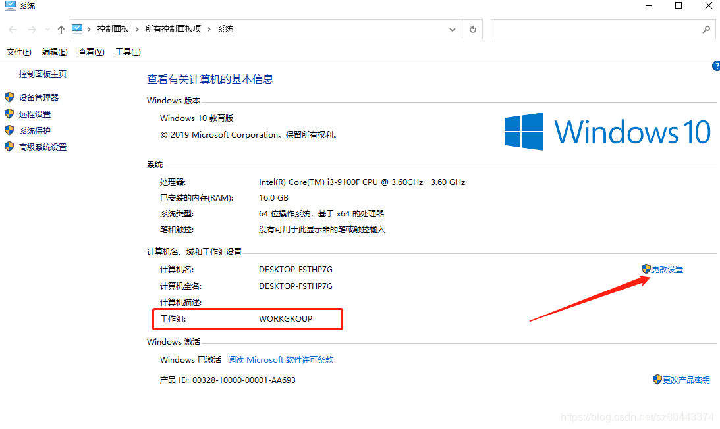Go up one level with up arrow
Image resolution: width=720 pixels, height=429 pixels.
coord(61,30)
